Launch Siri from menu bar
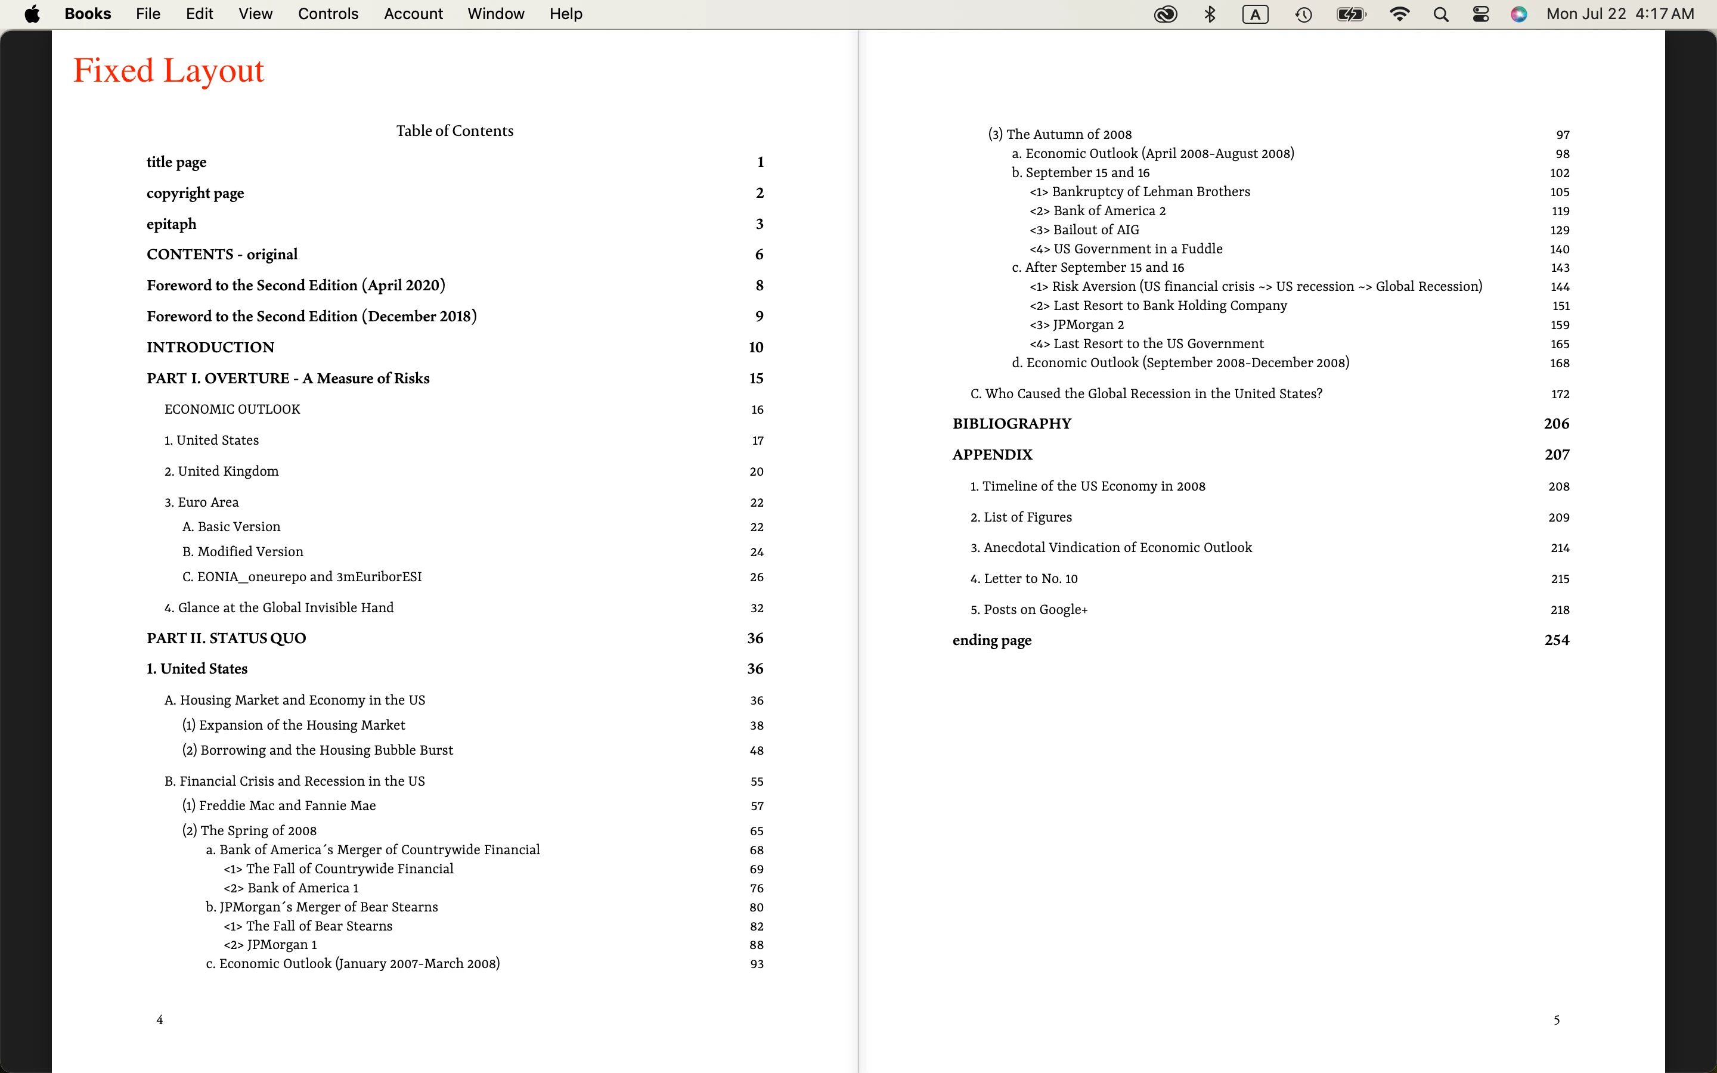Screen dimensions: 1717x1073 point(1518,14)
